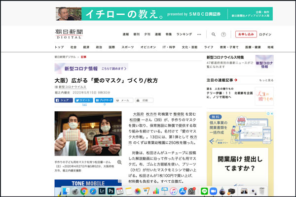This screenshot has width=296, height=197.
Task: Launch Photoshop from the dock
Action: click(111, 191)
